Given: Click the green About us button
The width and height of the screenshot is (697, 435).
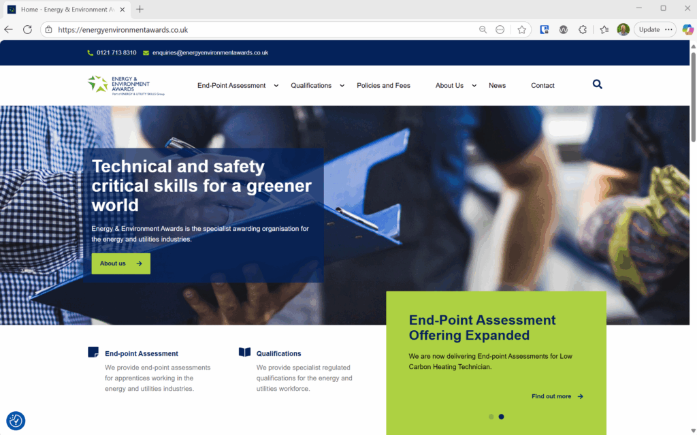Looking at the screenshot, I should (x=120, y=263).
